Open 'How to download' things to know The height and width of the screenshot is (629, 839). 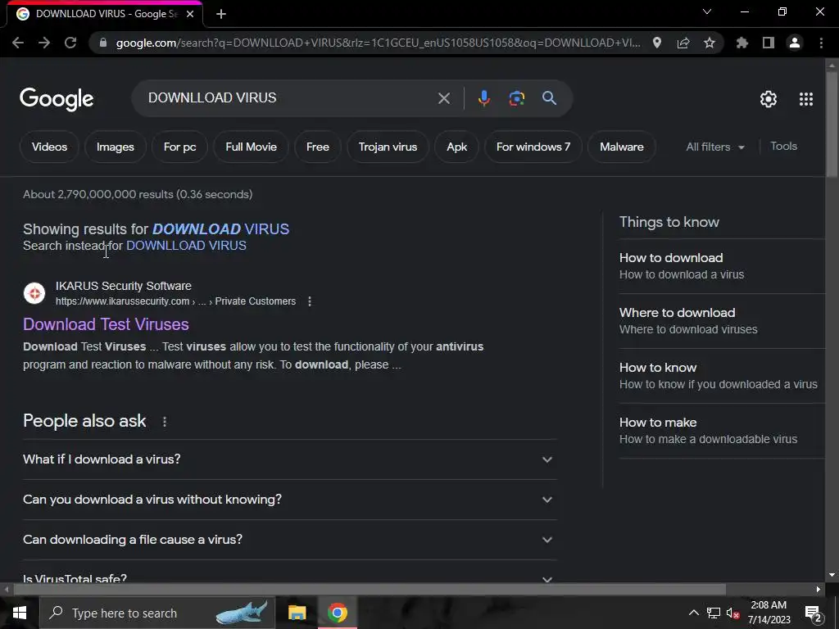[x=722, y=266]
